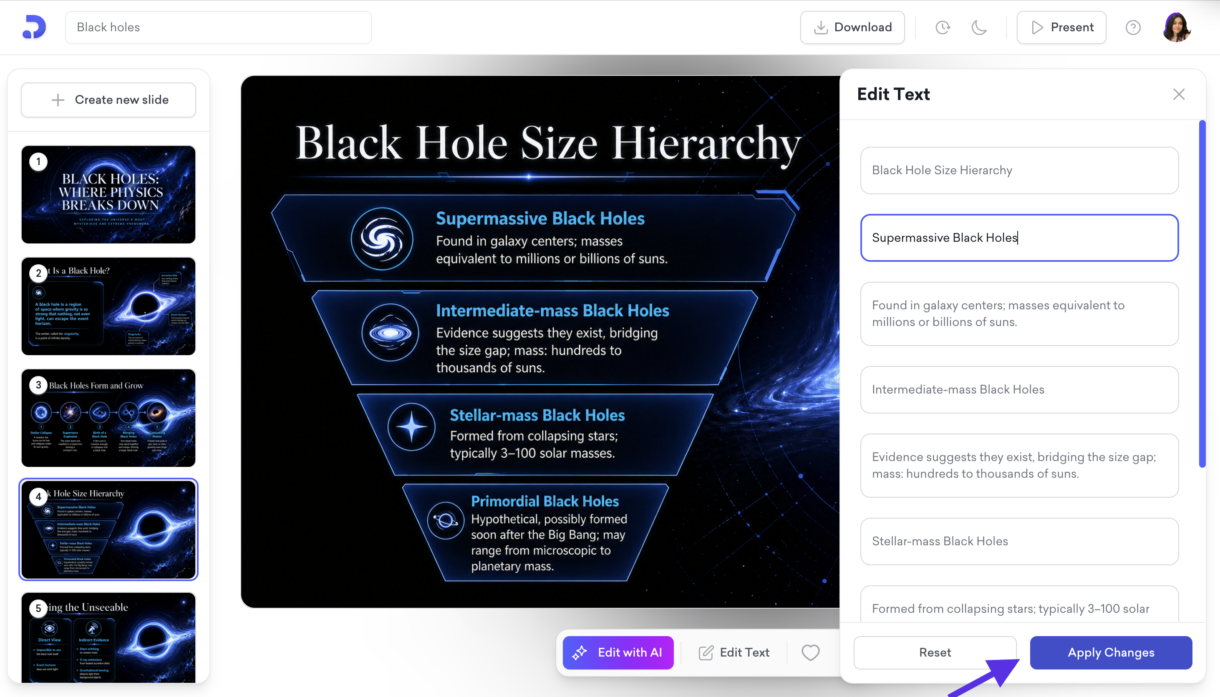
Task: Click the presentation title field Black holes
Action: pos(218,27)
